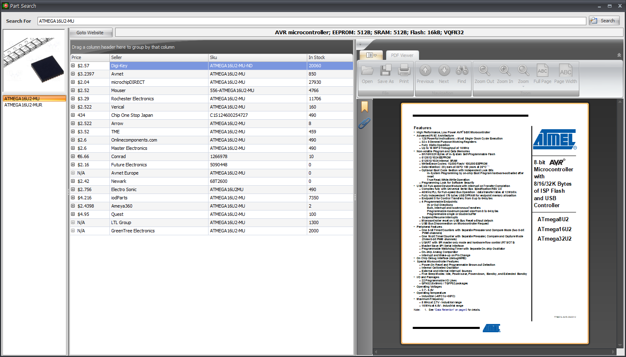Select the Future Electronics seller cell
Image resolution: width=626 pixels, height=357 pixels.
click(159, 165)
